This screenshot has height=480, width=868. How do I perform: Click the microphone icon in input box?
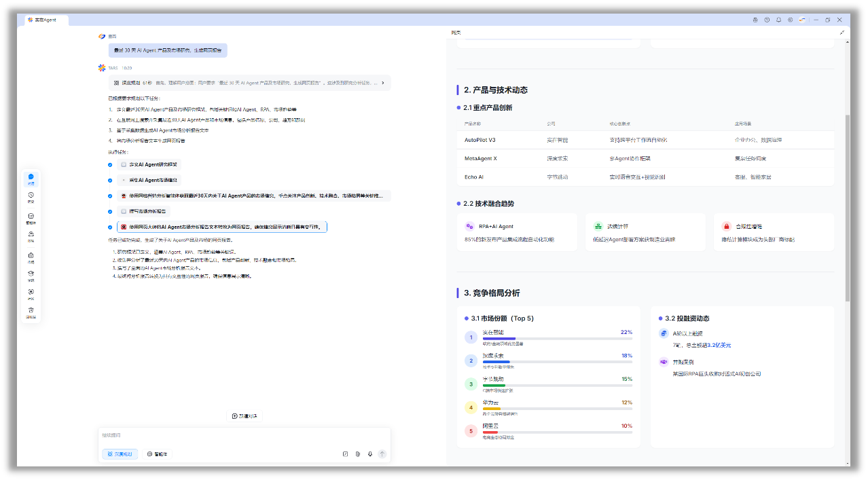[x=370, y=454]
